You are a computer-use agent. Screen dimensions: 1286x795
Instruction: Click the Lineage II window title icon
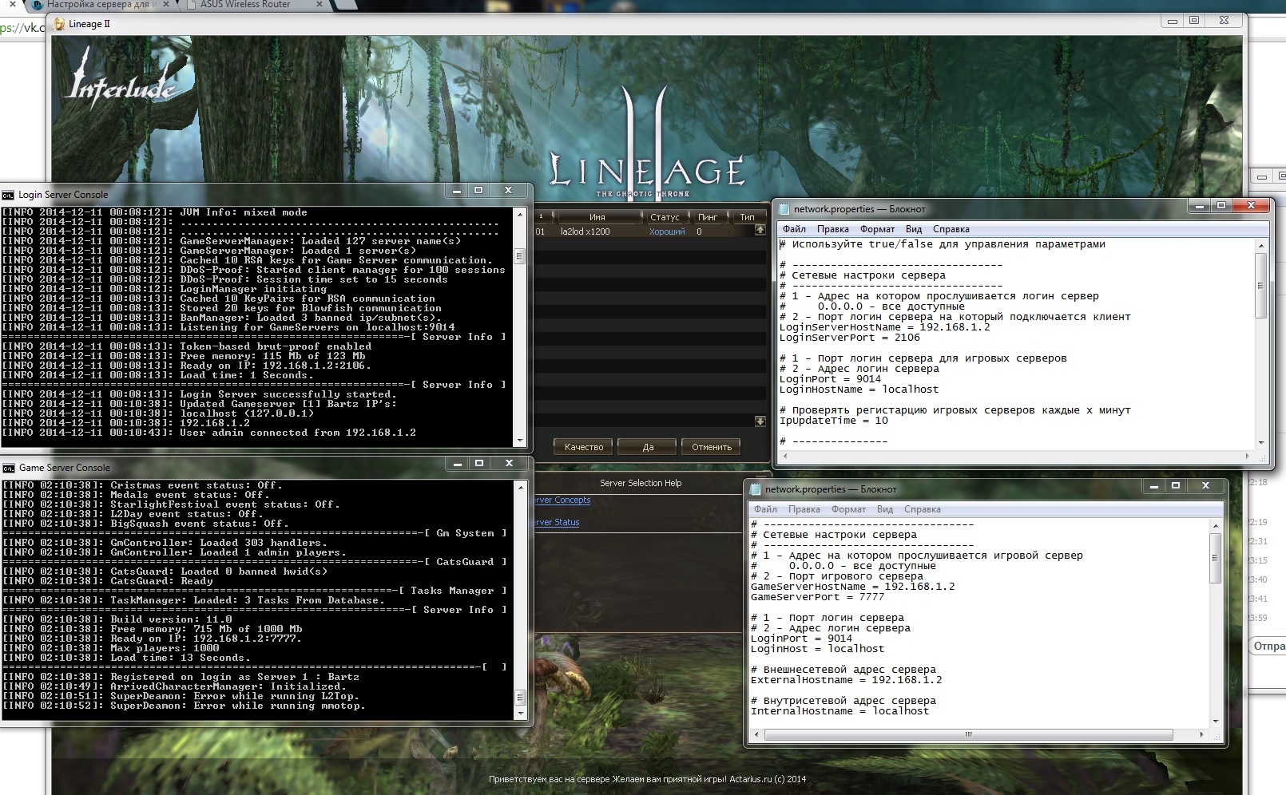[x=59, y=24]
